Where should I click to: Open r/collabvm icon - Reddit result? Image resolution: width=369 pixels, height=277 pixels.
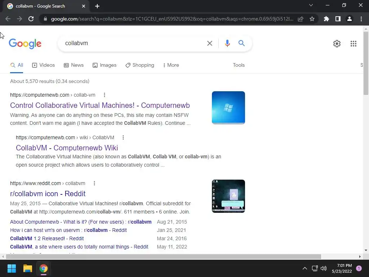coord(48,194)
